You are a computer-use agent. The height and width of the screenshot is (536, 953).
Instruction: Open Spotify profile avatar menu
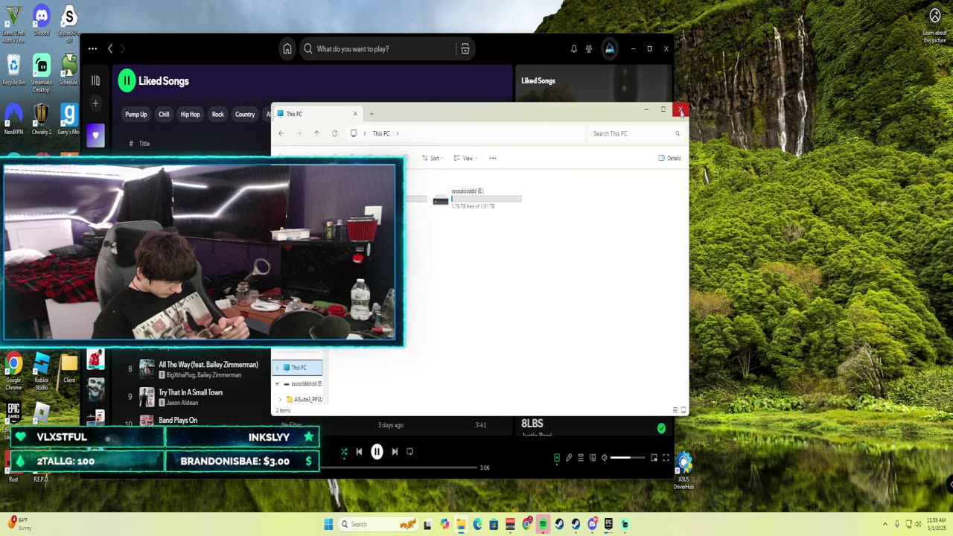(610, 49)
